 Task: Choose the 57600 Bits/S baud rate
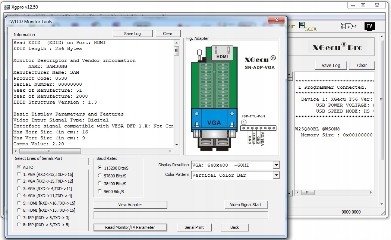(x=100, y=176)
